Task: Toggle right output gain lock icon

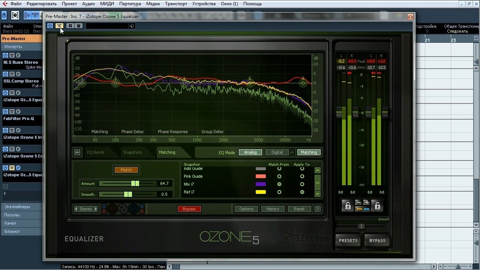Action: point(377,205)
